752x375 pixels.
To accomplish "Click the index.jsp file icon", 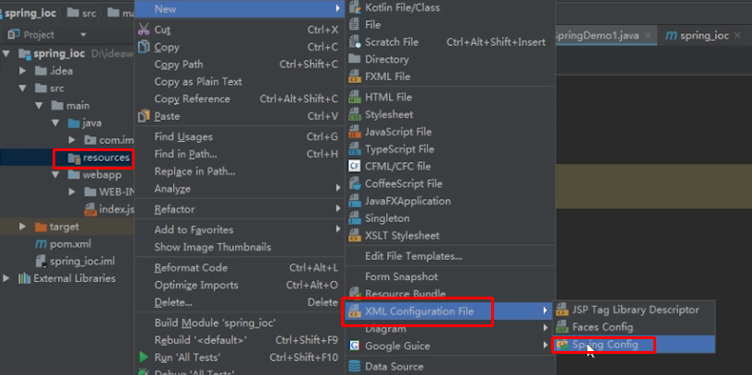I will [x=90, y=209].
